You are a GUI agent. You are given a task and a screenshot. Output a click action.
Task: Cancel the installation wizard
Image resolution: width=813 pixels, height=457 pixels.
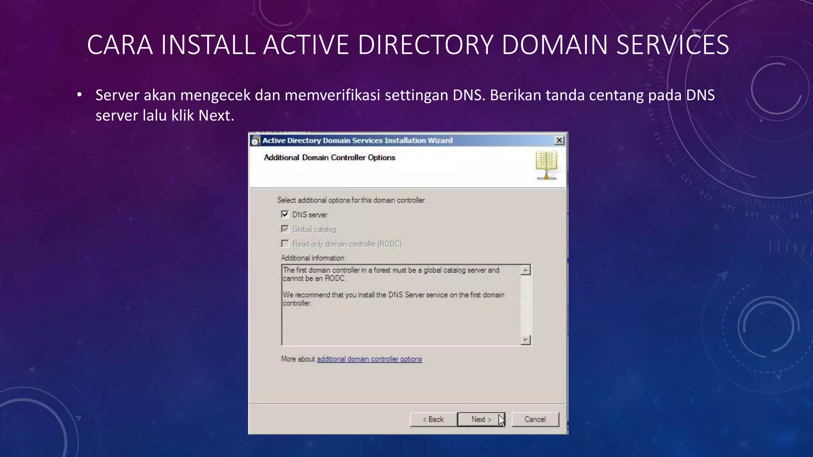point(535,419)
